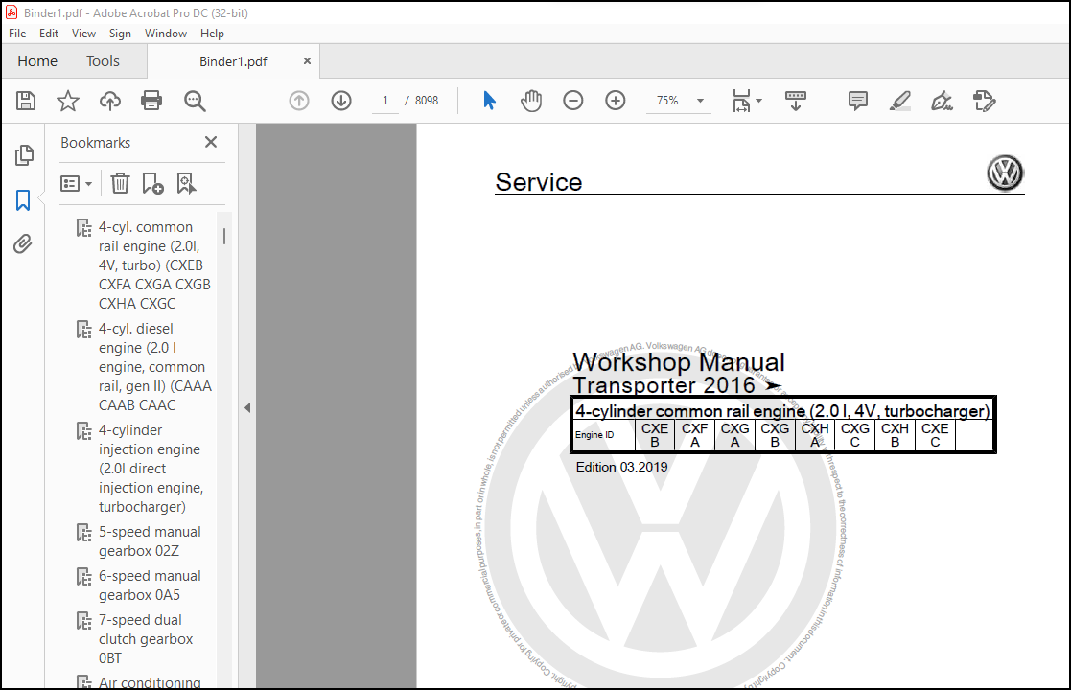1071x690 pixels.
Task: Go to previous page arrow
Action: coord(299,101)
